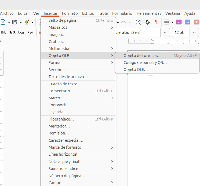Click the Insert Table grid icon
Screen dimensions: 200x186
[166, 22]
